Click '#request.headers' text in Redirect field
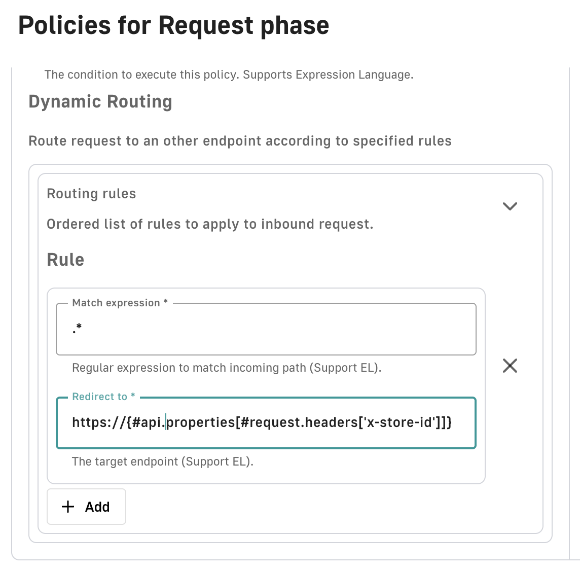The image size is (580, 570). pyautogui.click(x=299, y=422)
